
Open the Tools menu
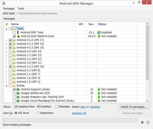(x=21, y=9)
